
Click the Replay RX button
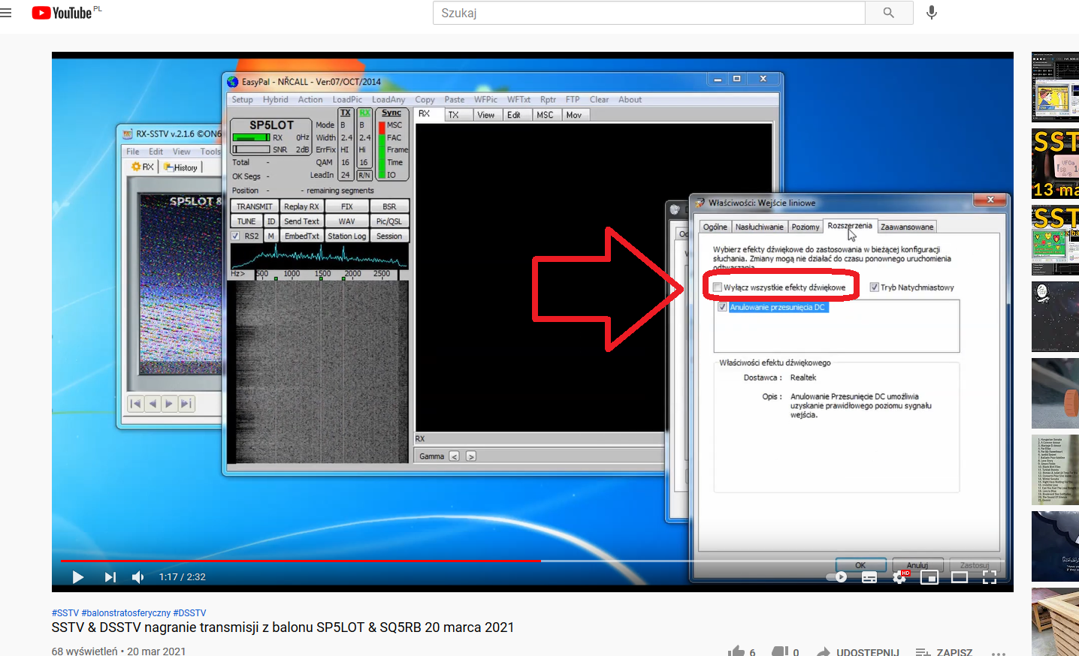[301, 206]
